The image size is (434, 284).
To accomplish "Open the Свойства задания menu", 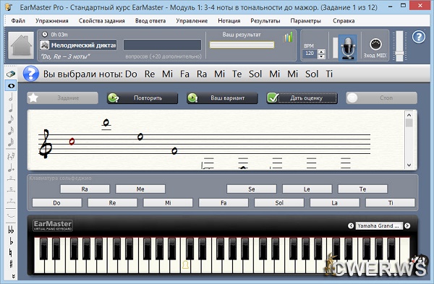I will pos(101,21).
